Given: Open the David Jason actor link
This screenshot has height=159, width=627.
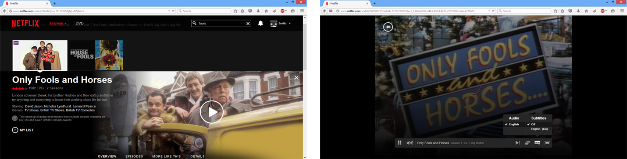Looking at the screenshot, I should tap(34, 106).
